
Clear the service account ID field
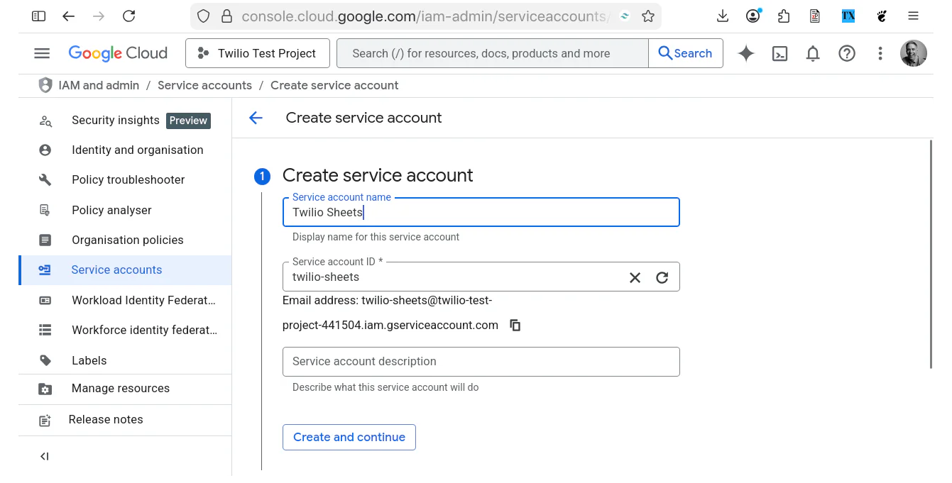(x=635, y=277)
